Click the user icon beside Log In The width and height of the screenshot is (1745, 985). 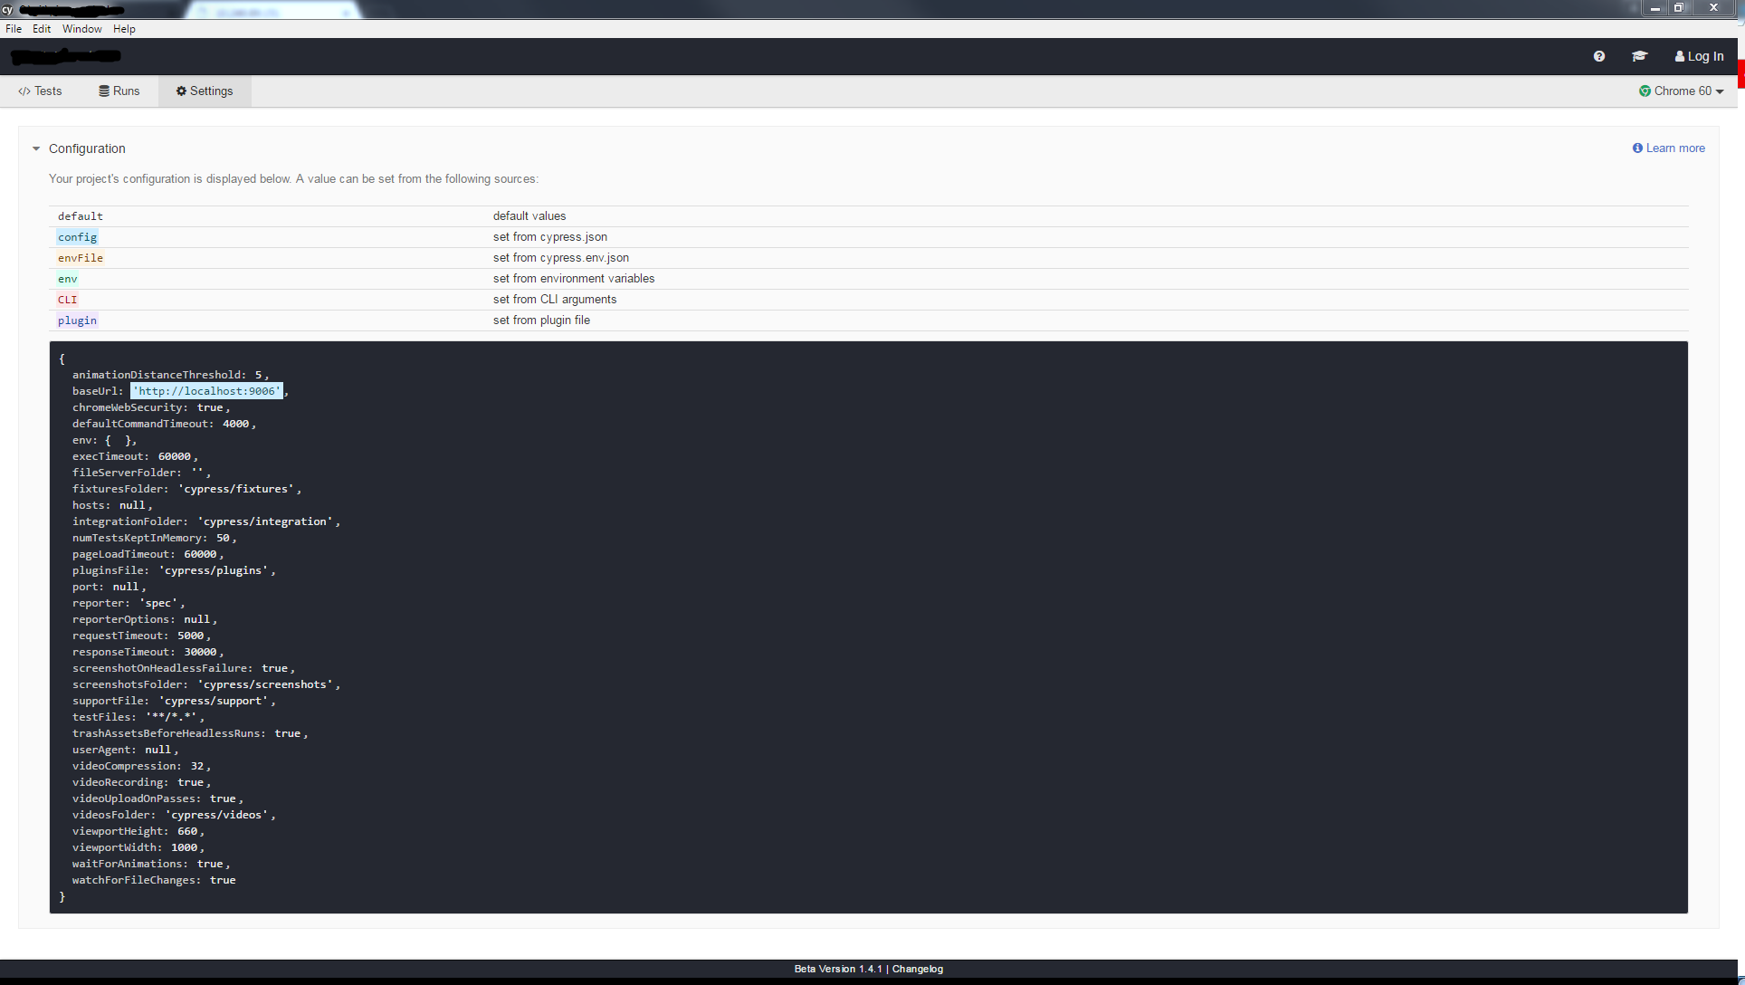(1680, 56)
